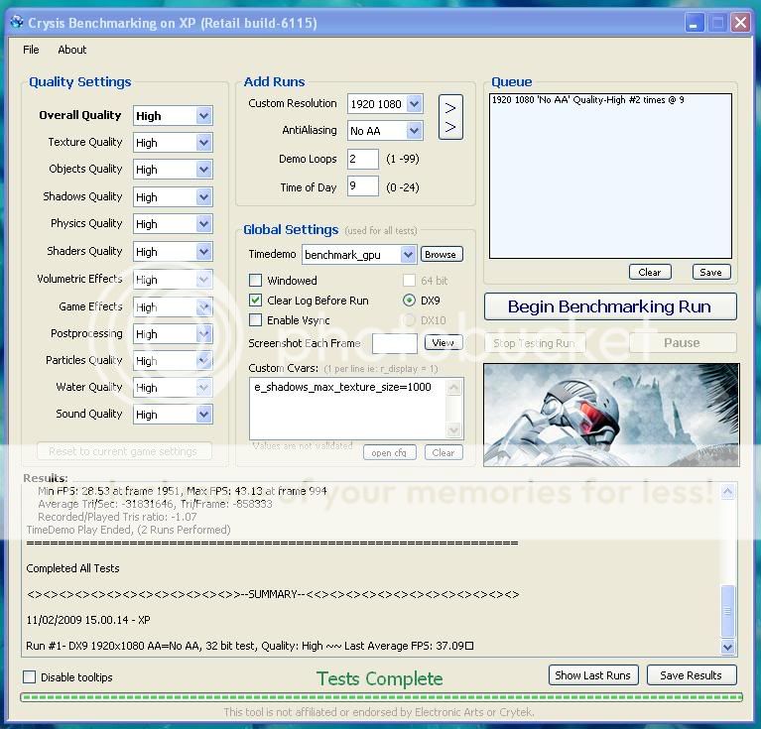Click Stop Testing Run button
This screenshot has width=761, height=729.
(x=535, y=343)
